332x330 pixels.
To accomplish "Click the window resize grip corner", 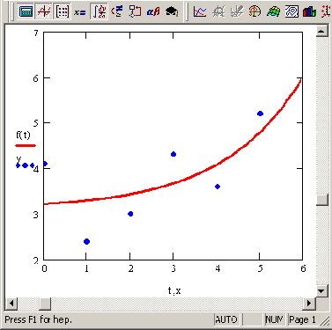I will point(325,321).
